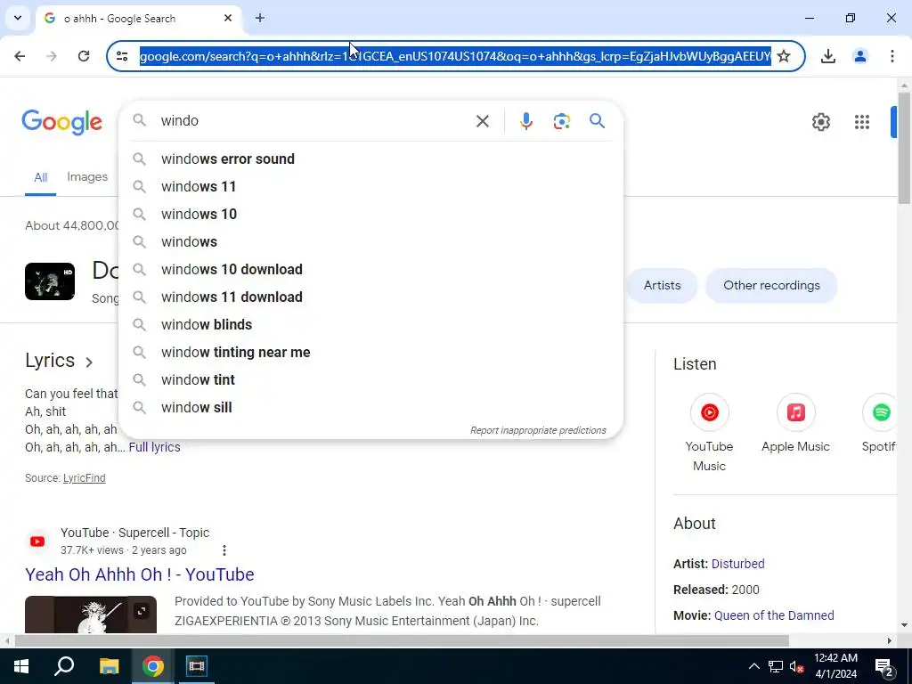Switch to Chrome on the taskbar
Image resolution: width=912 pixels, height=684 pixels.
153,666
